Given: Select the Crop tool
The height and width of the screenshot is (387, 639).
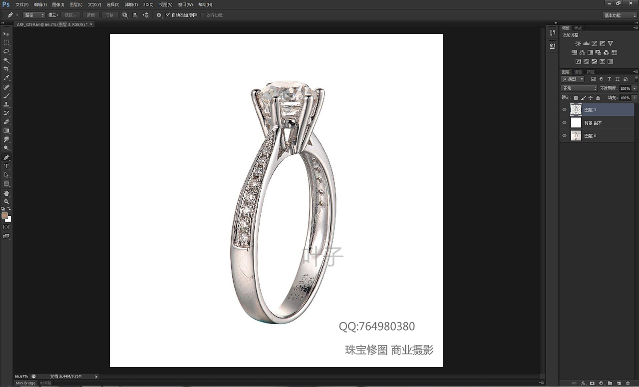Looking at the screenshot, I should [x=6, y=69].
